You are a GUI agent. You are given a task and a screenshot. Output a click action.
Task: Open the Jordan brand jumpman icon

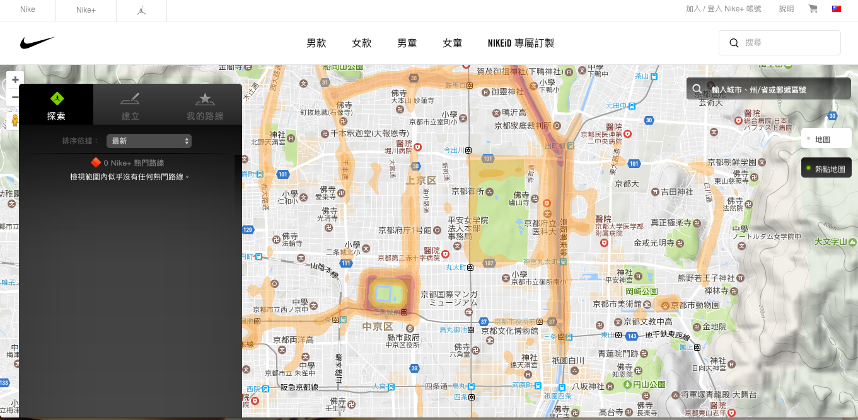coord(141,9)
